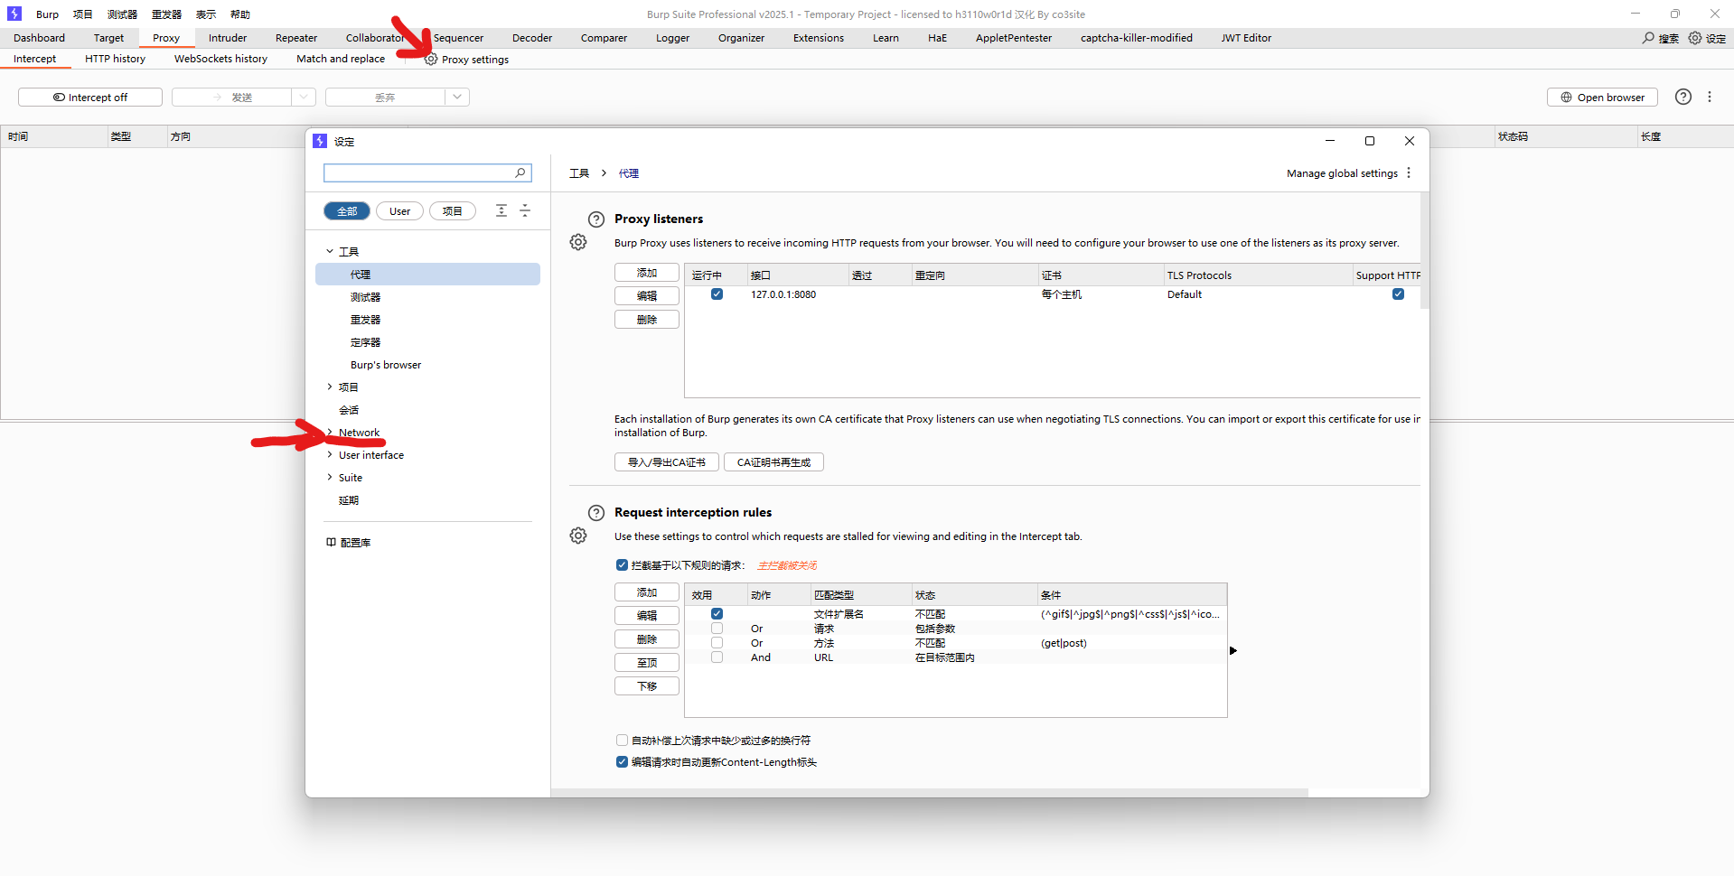Toggle intercept requests based on rules checkbox
Image resolution: width=1734 pixels, height=876 pixels.
tap(622, 565)
